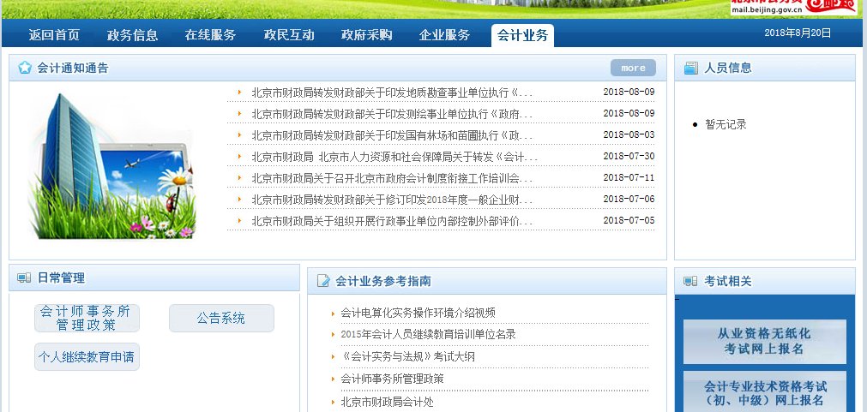Viewport: 867px width, 412px height.
Task: Open 会计电算化实务操作环境介绍视频 link
Action: coord(418,313)
